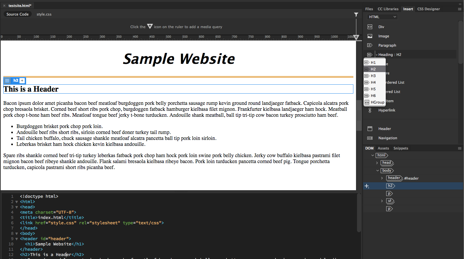Viewport: 464px width, 259px height.
Task: Choose H6 from heading menu
Action: (x=375, y=96)
